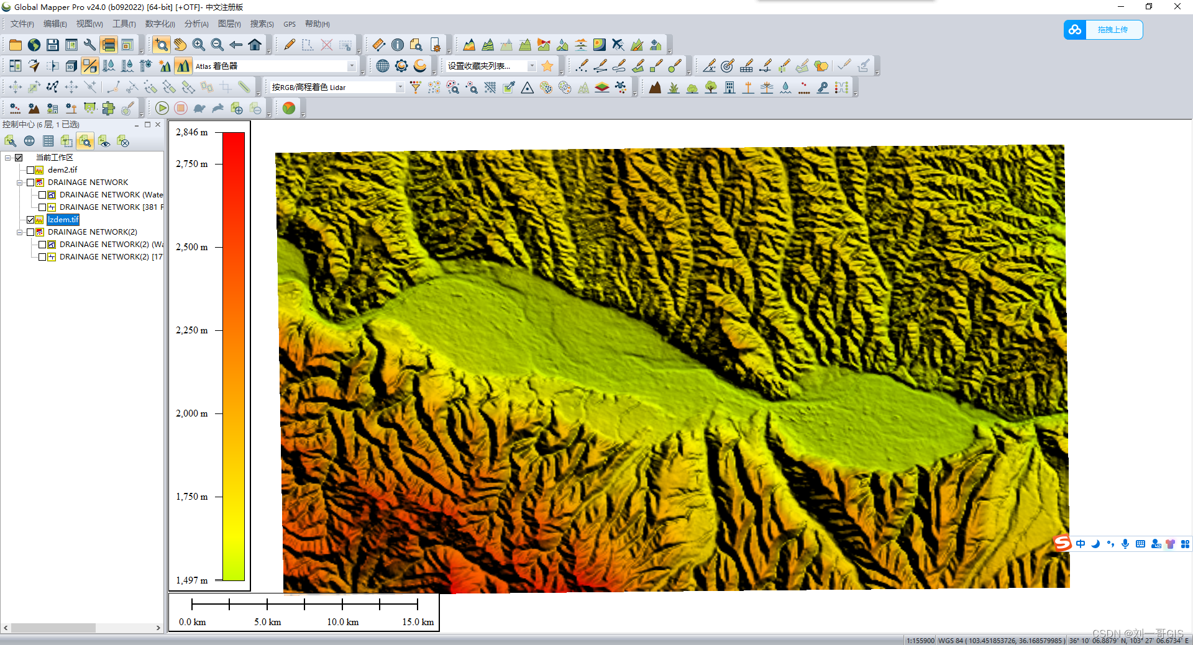The image size is (1193, 645).
Task: Click the yellow favorites star icon
Action: [x=547, y=66]
